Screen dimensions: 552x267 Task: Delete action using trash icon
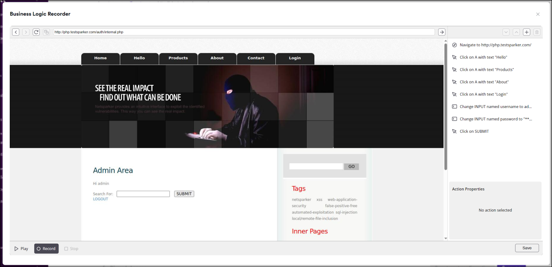click(537, 32)
